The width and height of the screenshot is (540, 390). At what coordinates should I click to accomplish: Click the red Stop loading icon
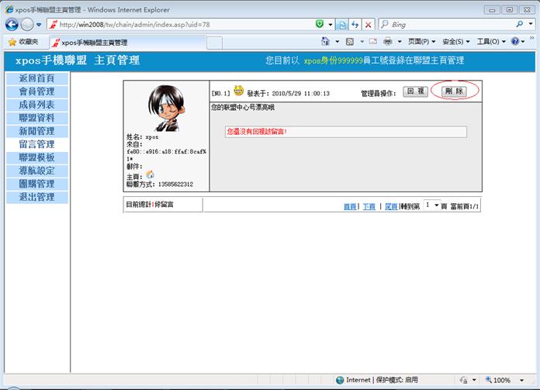pyautogui.click(x=369, y=25)
